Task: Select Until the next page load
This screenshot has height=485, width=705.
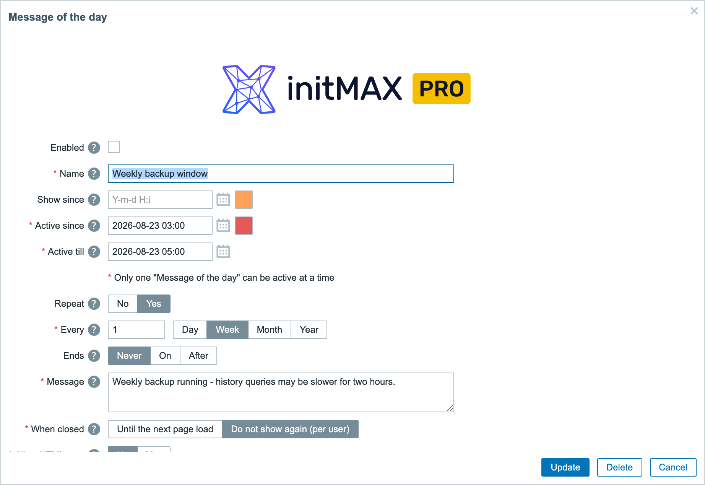Action: [x=165, y=429]
